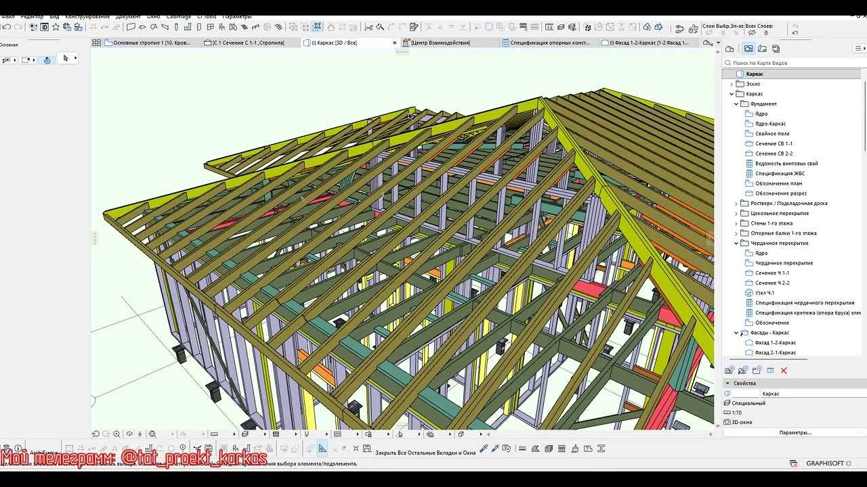Click the 1:70 scale value

(x=737, y=413)
